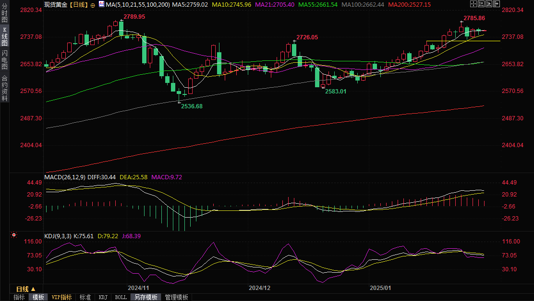Click the 2536.68 low price label

click(x=192, y=106)
